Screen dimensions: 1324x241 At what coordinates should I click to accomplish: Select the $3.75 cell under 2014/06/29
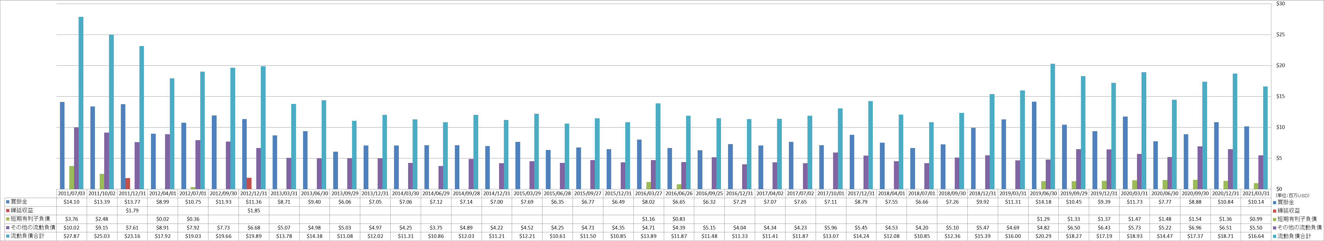click(436, 227)
